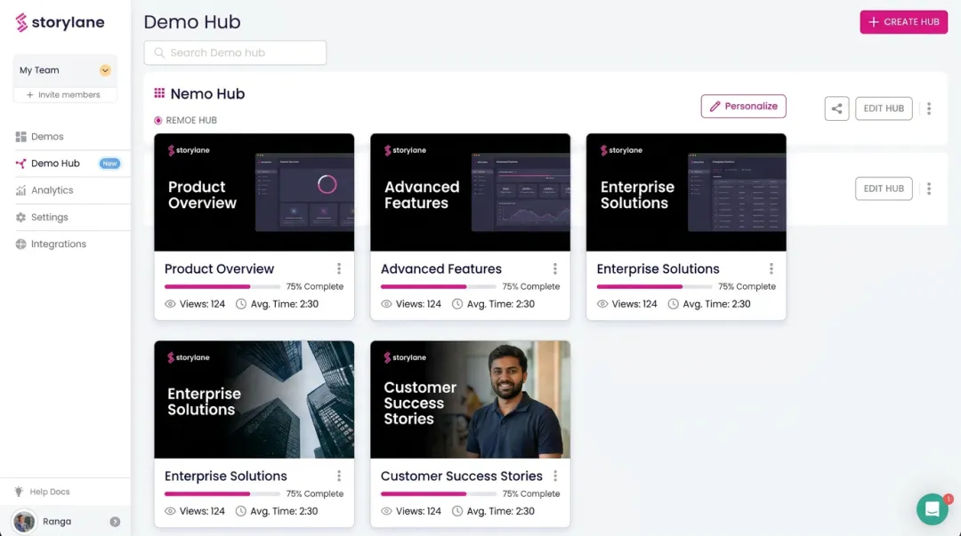Click the Nemo Hub title text
The height and width of the screenshot is (536, 961).
pyautogui.click(x=207, y=93)
